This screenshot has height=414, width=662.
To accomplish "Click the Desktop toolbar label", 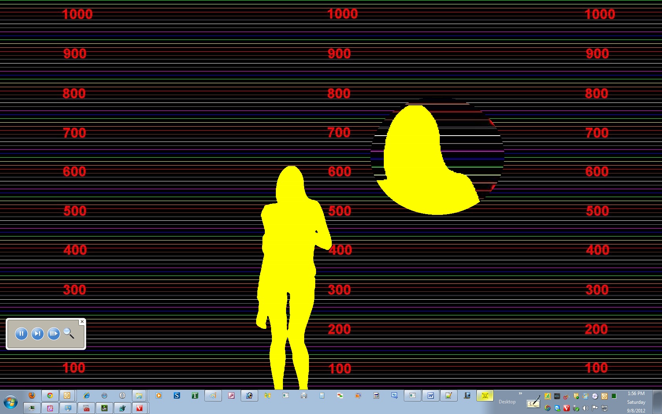I will coord(507,402).
